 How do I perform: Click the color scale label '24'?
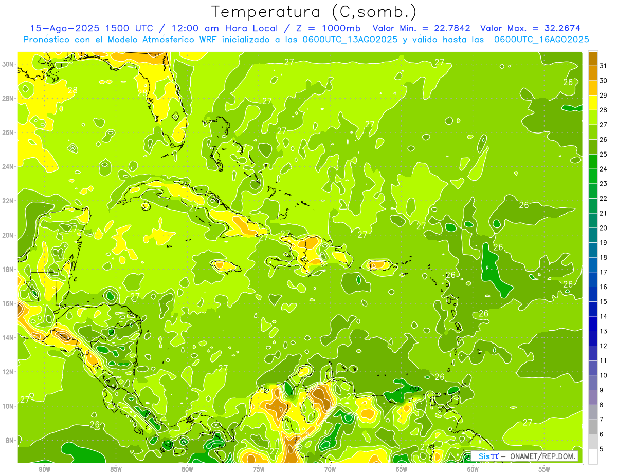click(603, 169)
